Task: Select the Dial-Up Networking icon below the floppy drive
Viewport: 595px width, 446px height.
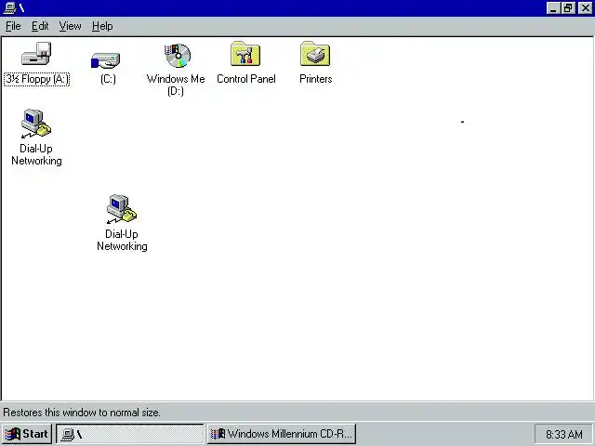Action: click(x=36, y=124)
